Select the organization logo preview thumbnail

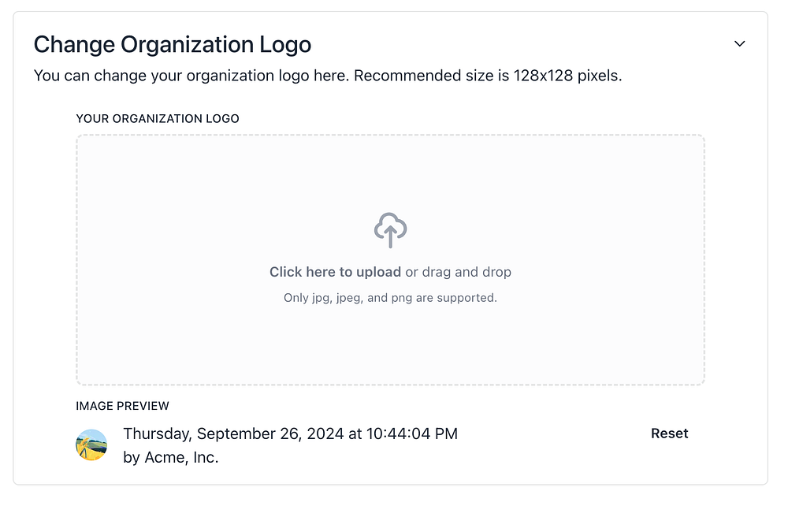(x=91, y=445)
